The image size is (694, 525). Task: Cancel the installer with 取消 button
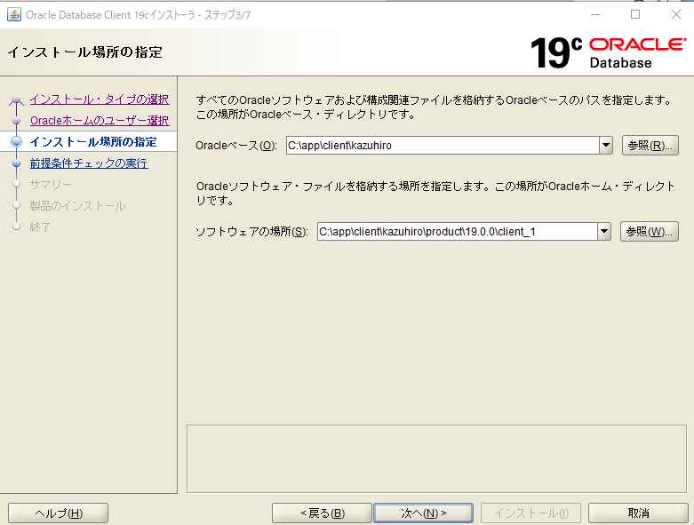[x=638, y=513]
